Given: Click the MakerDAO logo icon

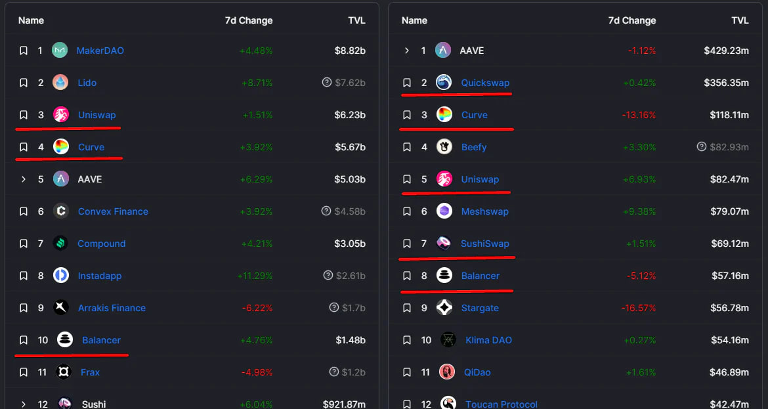Looking at the screenshot, I should [60, 51].
